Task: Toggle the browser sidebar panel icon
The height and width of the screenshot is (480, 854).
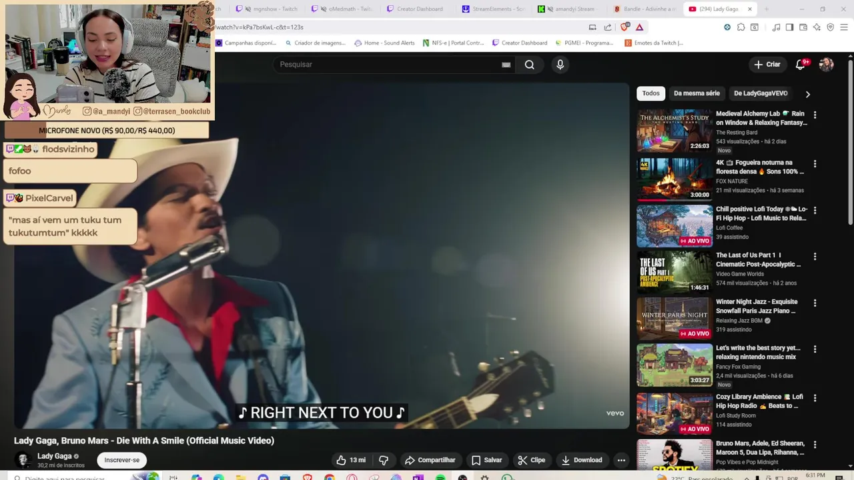Action: coord(789,27)
